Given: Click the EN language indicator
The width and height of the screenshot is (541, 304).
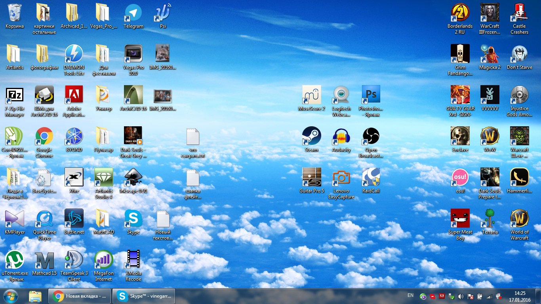Looking at the screenshot, I should tap(410, 295).
